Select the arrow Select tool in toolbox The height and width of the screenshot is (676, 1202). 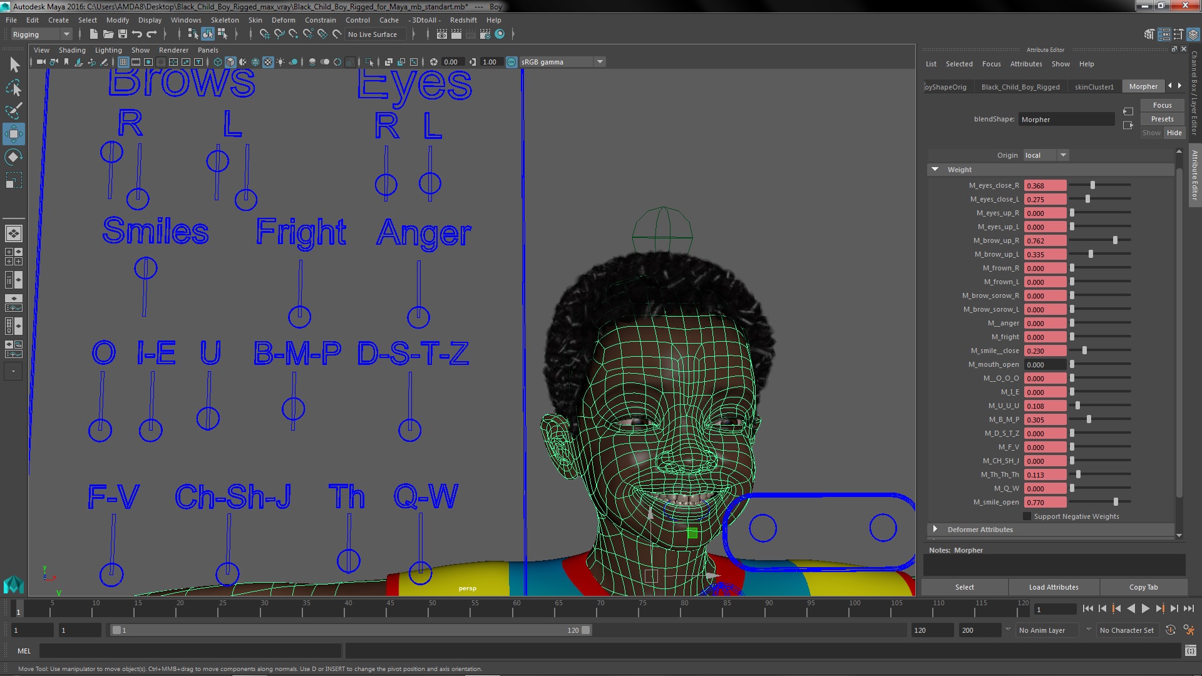pos(14,64)
